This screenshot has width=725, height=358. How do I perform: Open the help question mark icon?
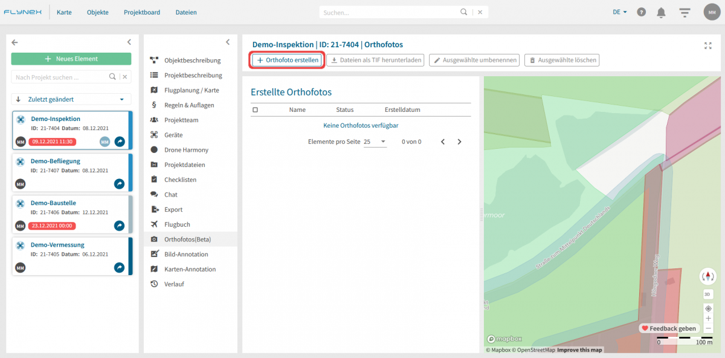point(641,12)
